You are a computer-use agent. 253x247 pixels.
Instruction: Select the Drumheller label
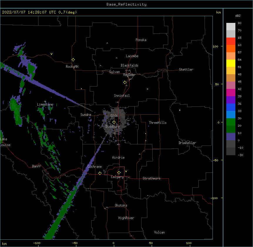click(187, 143)
